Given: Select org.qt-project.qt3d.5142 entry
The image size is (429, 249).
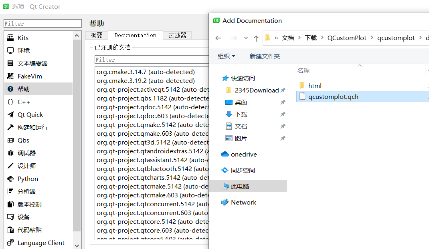Looking at the screenshot, I should [152, 143].
